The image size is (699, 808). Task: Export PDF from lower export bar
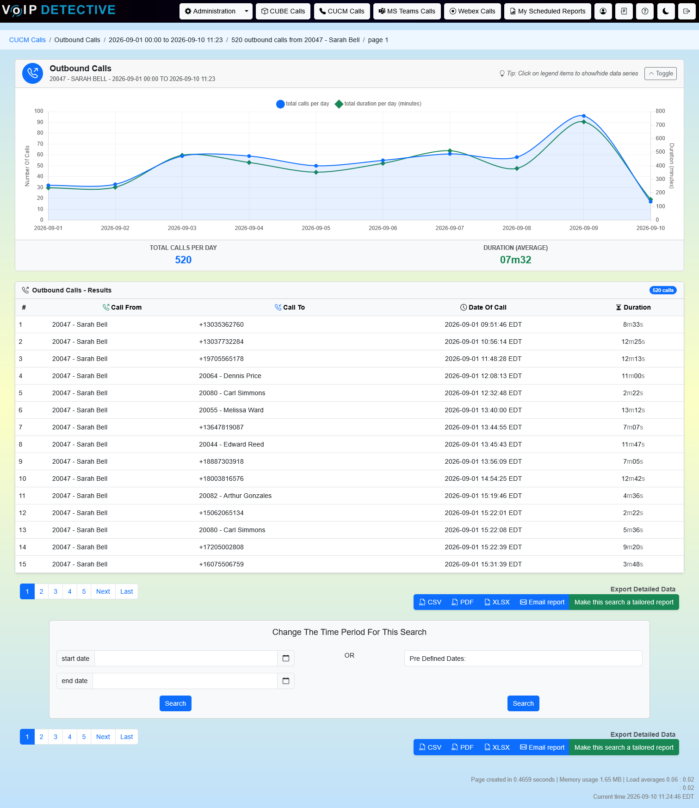[x=463, y=747]
